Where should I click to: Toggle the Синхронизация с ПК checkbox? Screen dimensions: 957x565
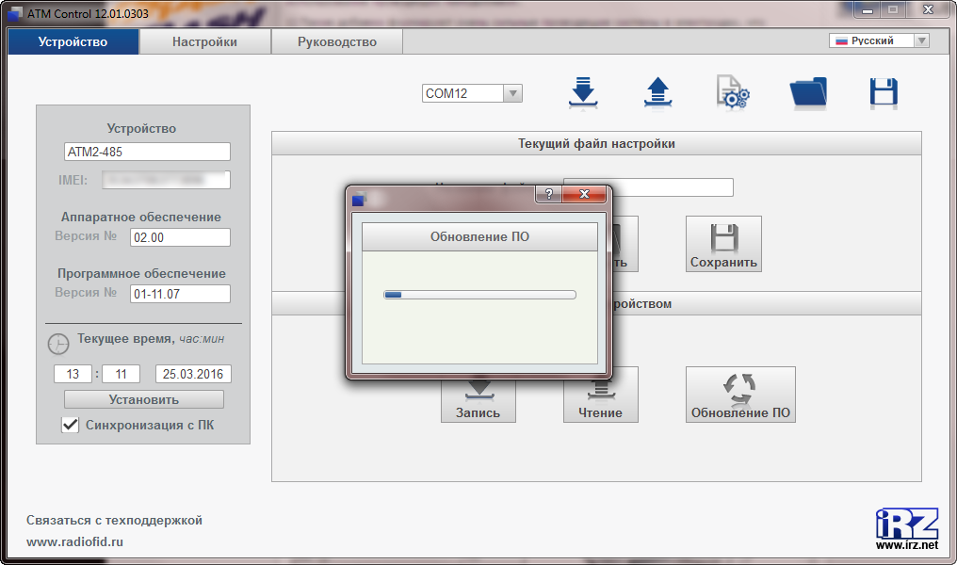coord(70,425)
